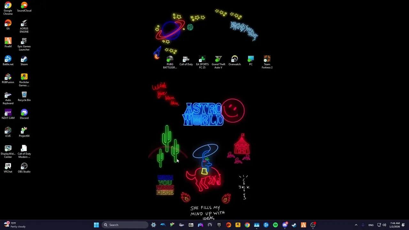Screen dimensions: 409x230
Task: Select the FiveM desktop icon
Action: click(x=8, y=43)
